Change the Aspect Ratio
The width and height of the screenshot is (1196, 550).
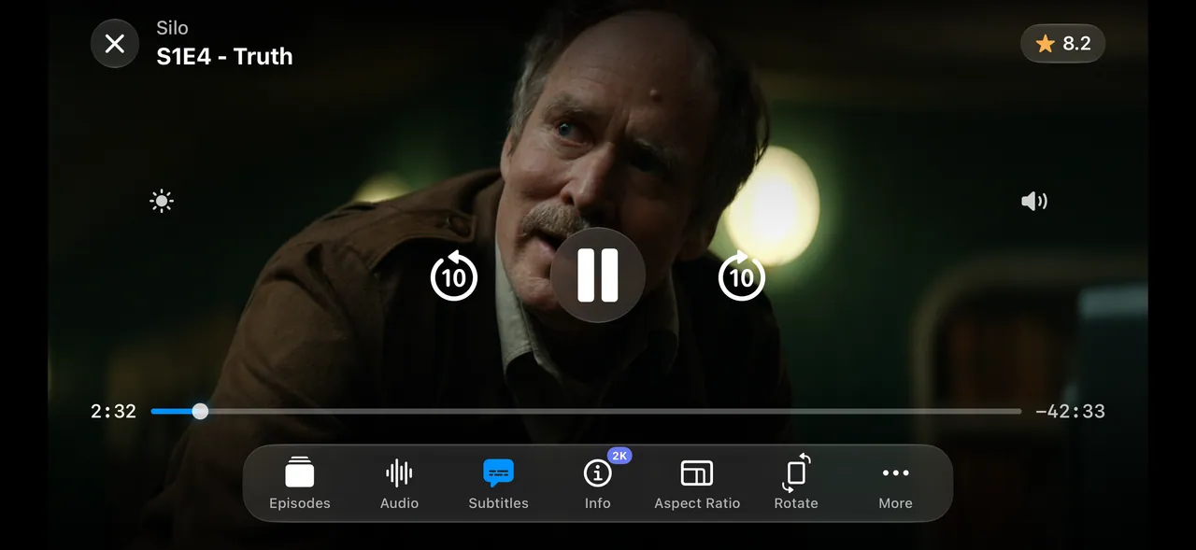point(697,484)
